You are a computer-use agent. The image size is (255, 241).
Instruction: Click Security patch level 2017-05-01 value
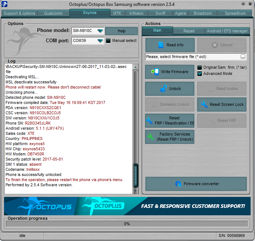(x=53, y=159)
